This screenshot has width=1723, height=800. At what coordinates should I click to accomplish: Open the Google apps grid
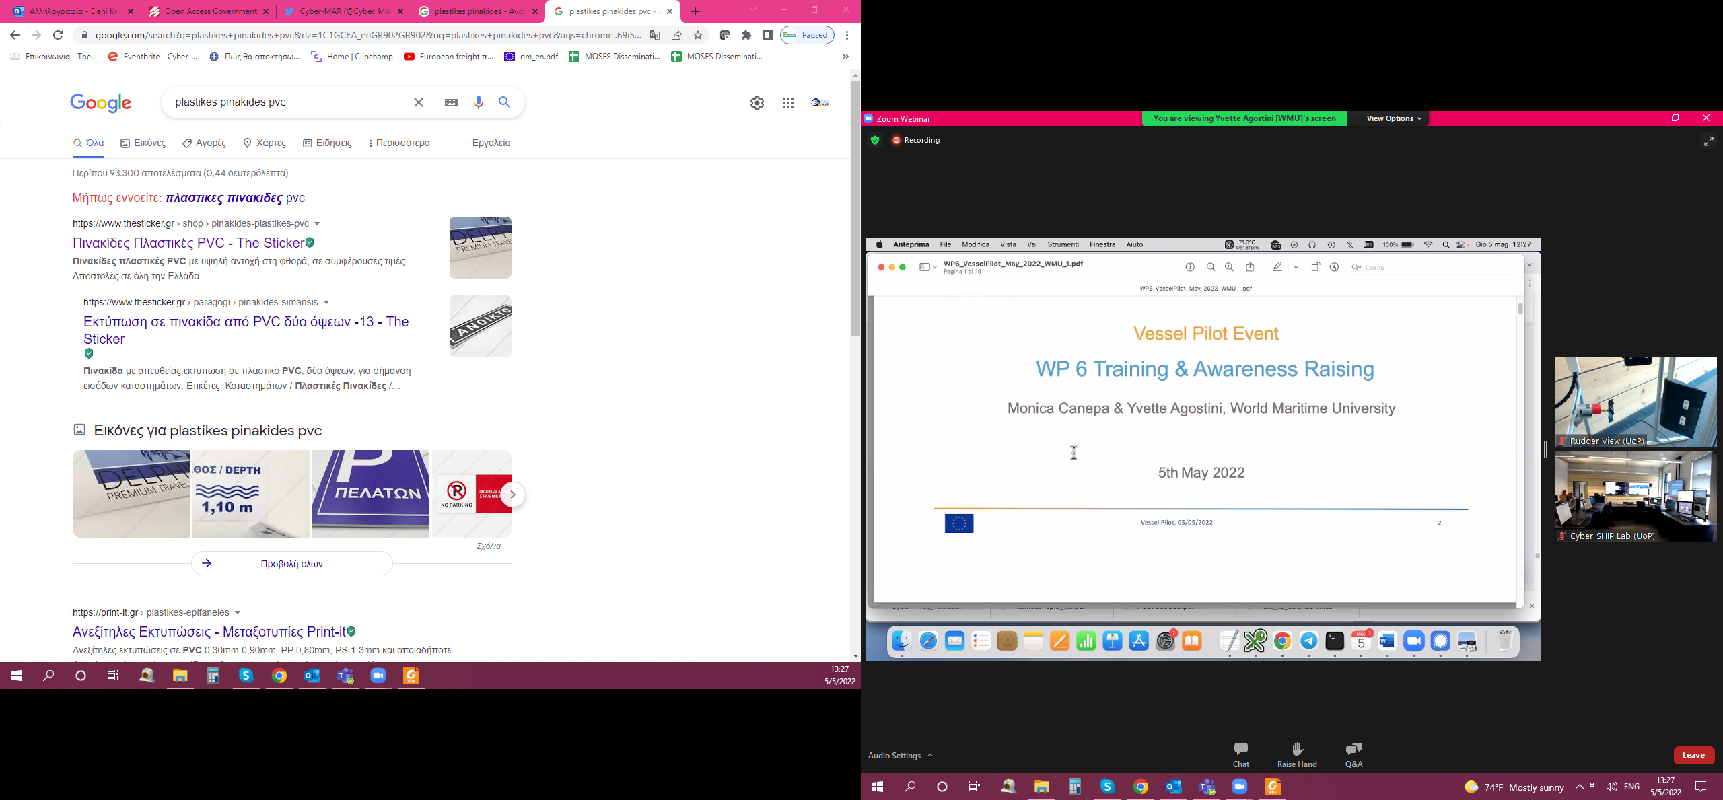point(787,103)
